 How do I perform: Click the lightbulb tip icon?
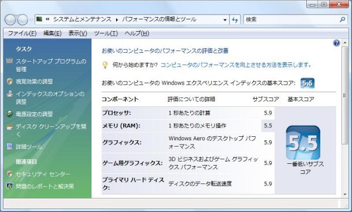(x=105, y=65)
